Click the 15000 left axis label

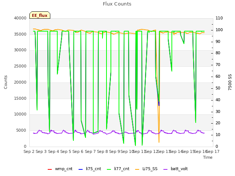[x=20, y=98]
